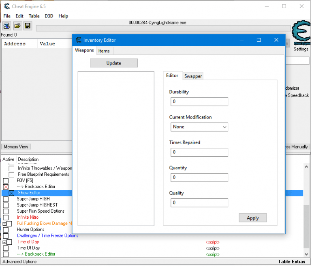Collapse the red Time of Day group
The height and width of the screenshot is (267, 312).
4,242
